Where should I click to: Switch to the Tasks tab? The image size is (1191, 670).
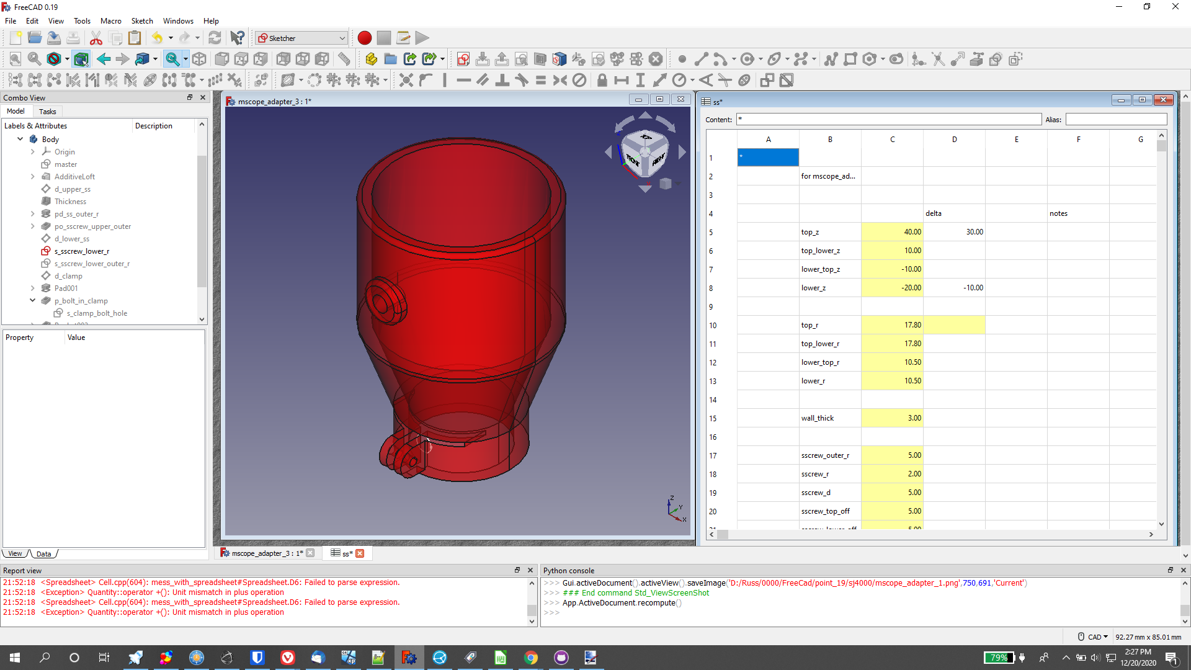coord(47,112)
